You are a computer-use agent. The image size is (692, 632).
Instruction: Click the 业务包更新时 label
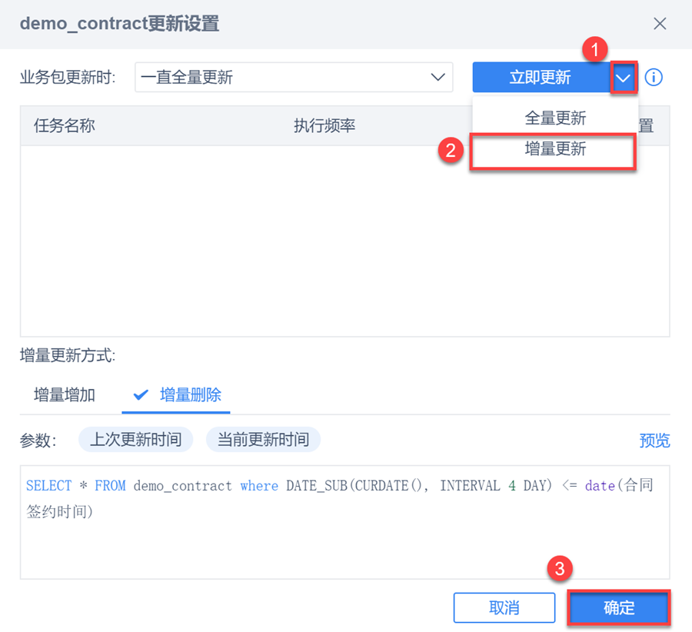(68, 78)
